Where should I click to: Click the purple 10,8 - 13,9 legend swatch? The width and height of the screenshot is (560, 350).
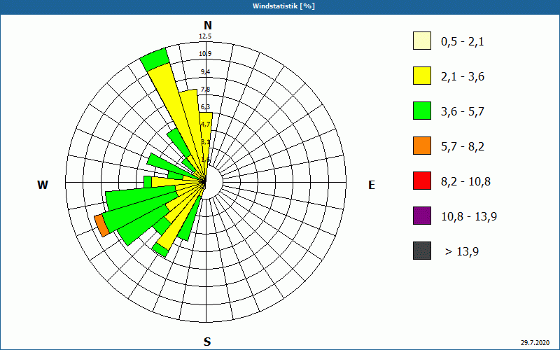(422, 216)
